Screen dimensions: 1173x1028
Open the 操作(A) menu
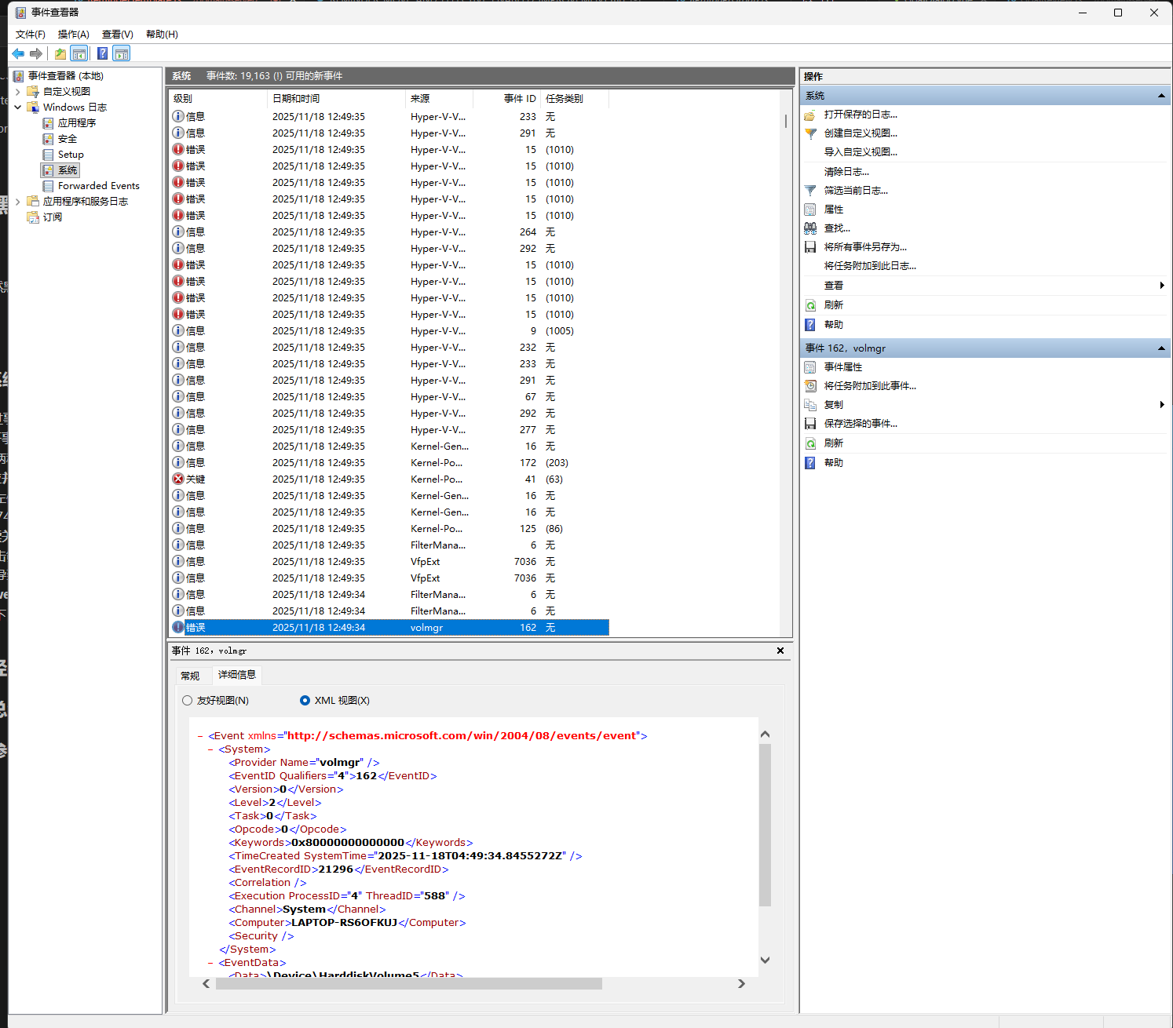(73, 35)
